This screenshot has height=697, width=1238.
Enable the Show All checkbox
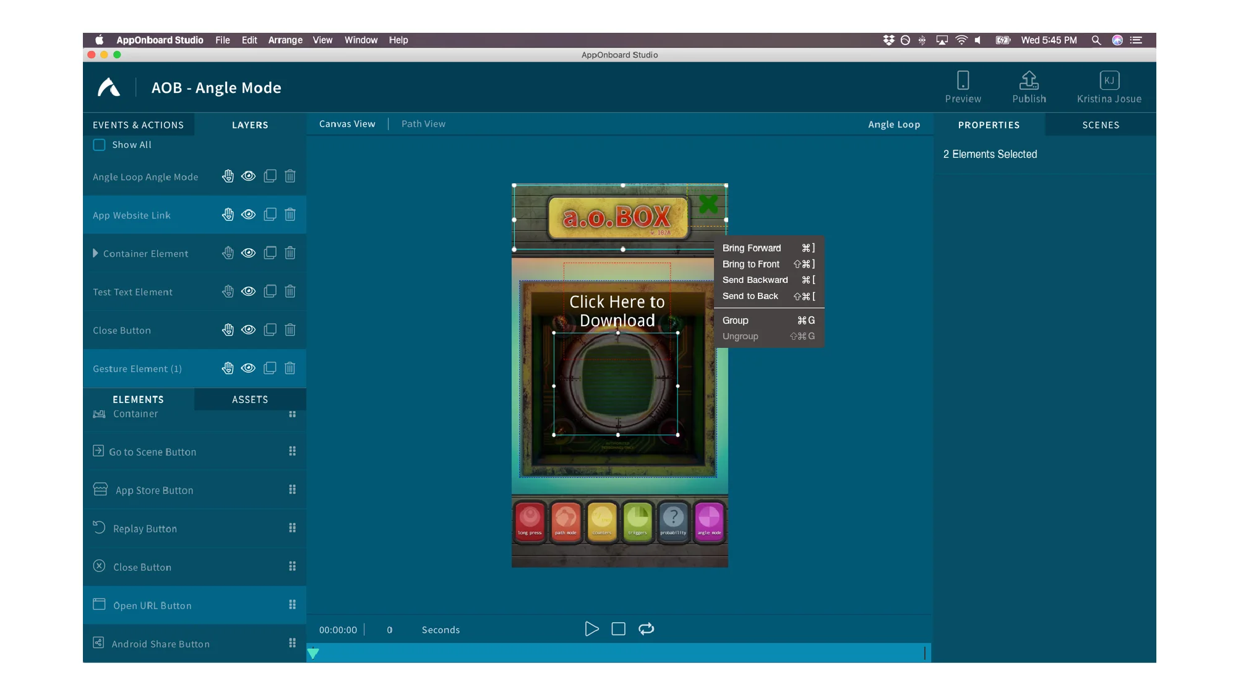(99, 145)
